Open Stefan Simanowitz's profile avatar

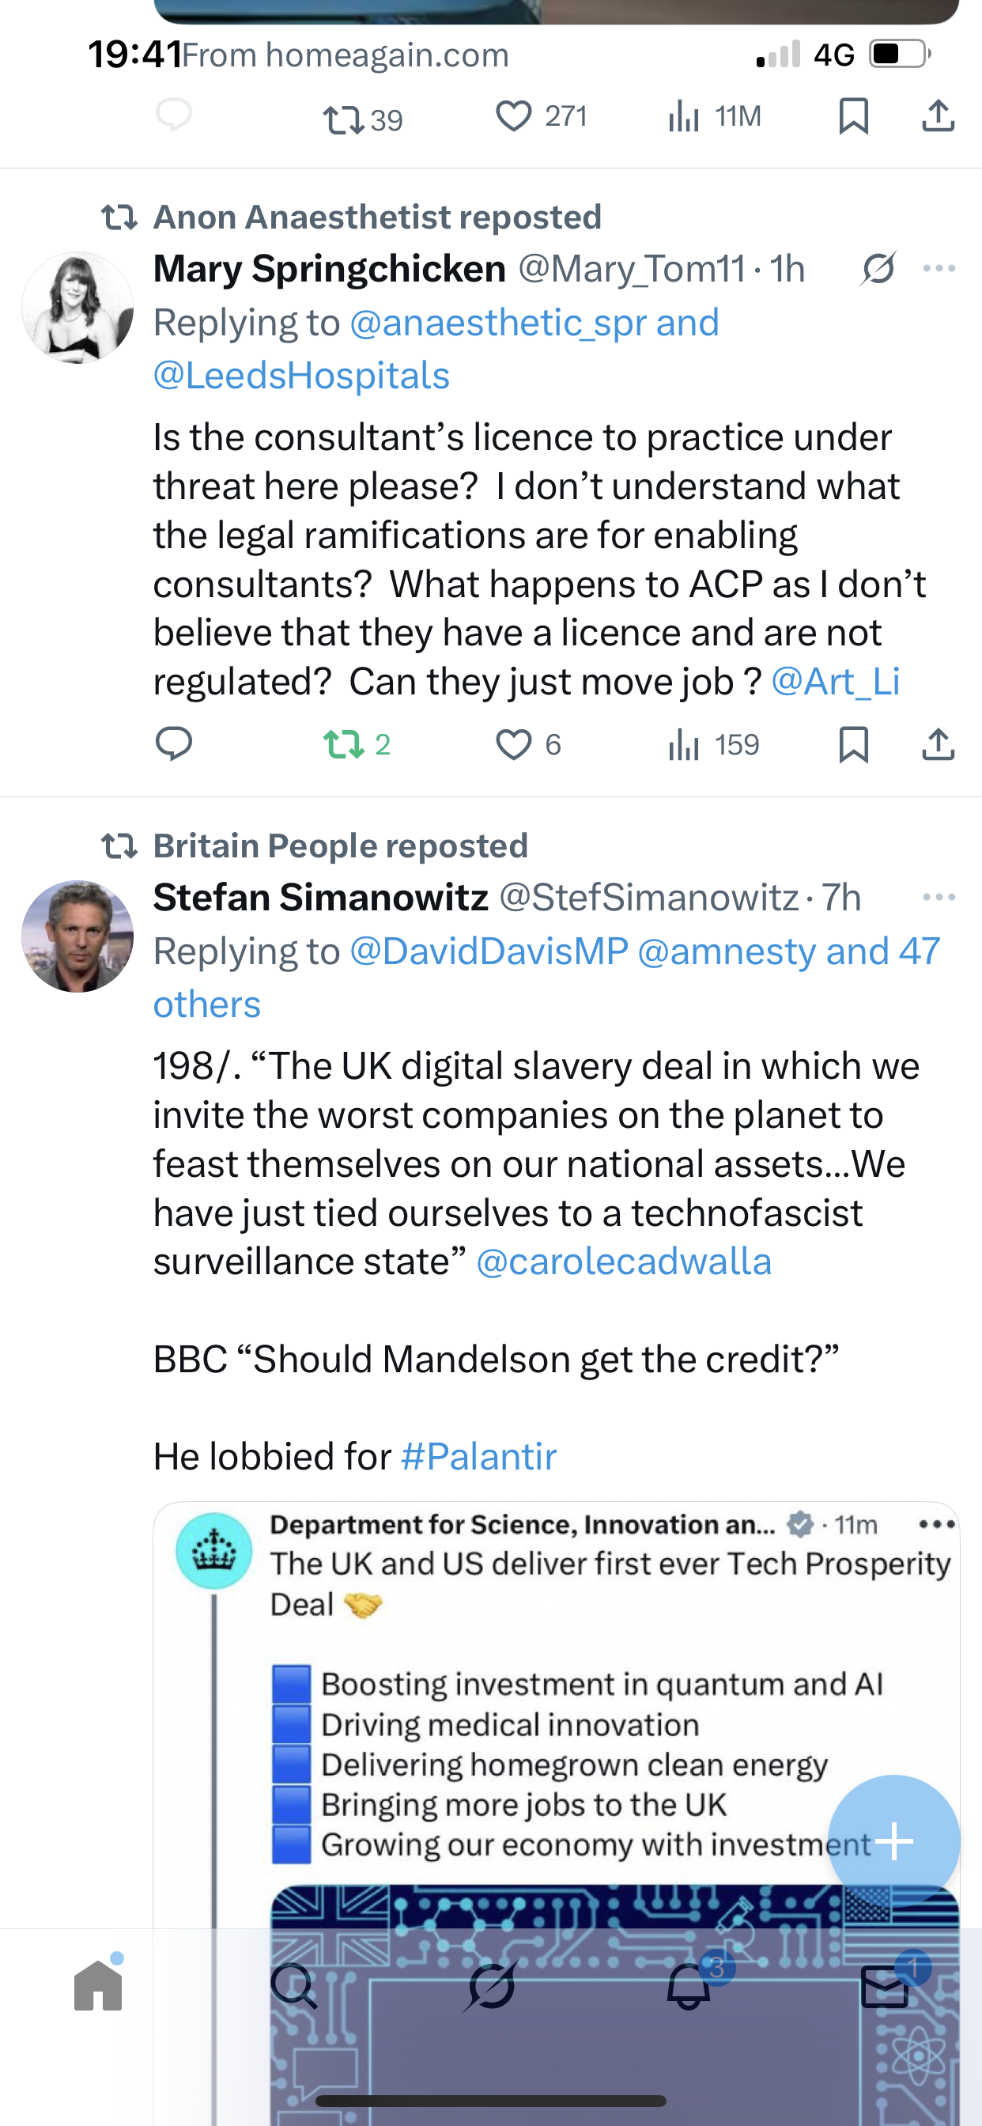(x=77, y=936)
